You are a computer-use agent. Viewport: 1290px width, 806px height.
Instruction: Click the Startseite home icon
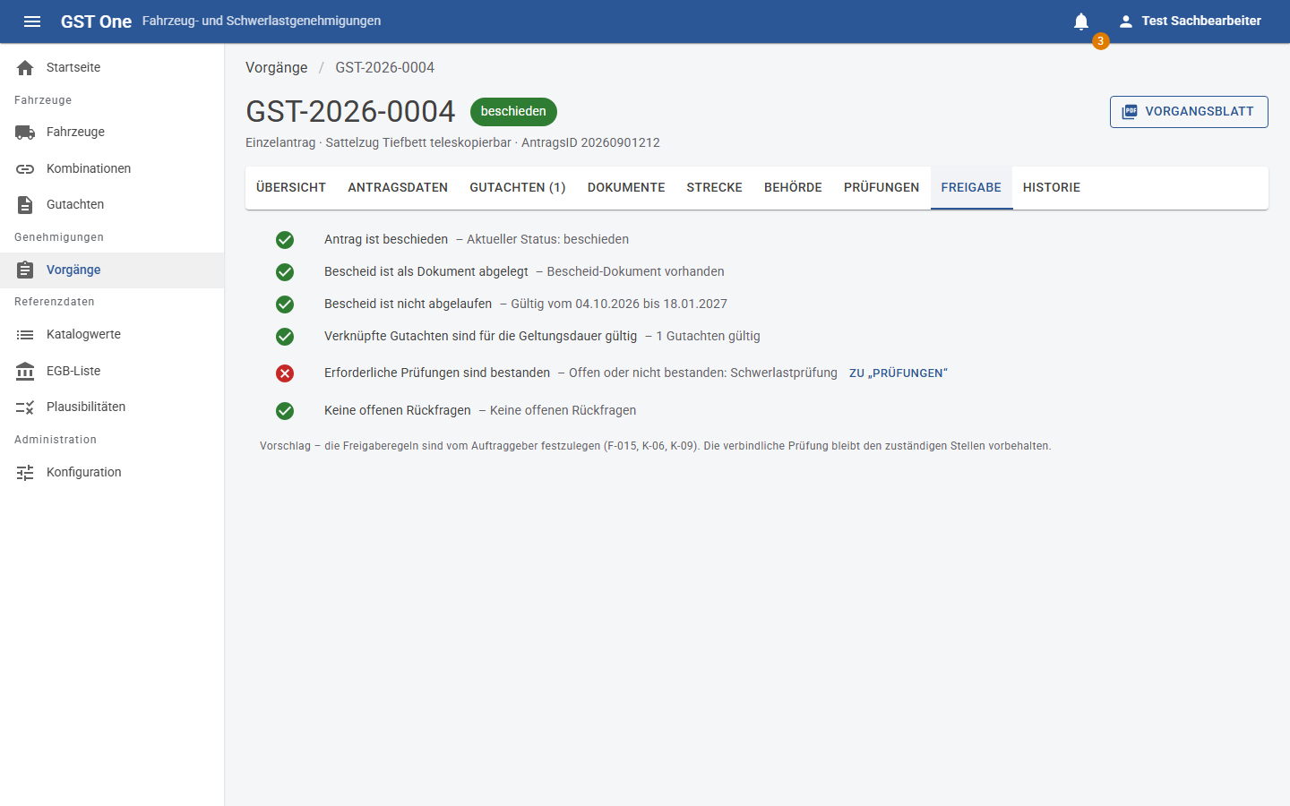pos(25,68)
